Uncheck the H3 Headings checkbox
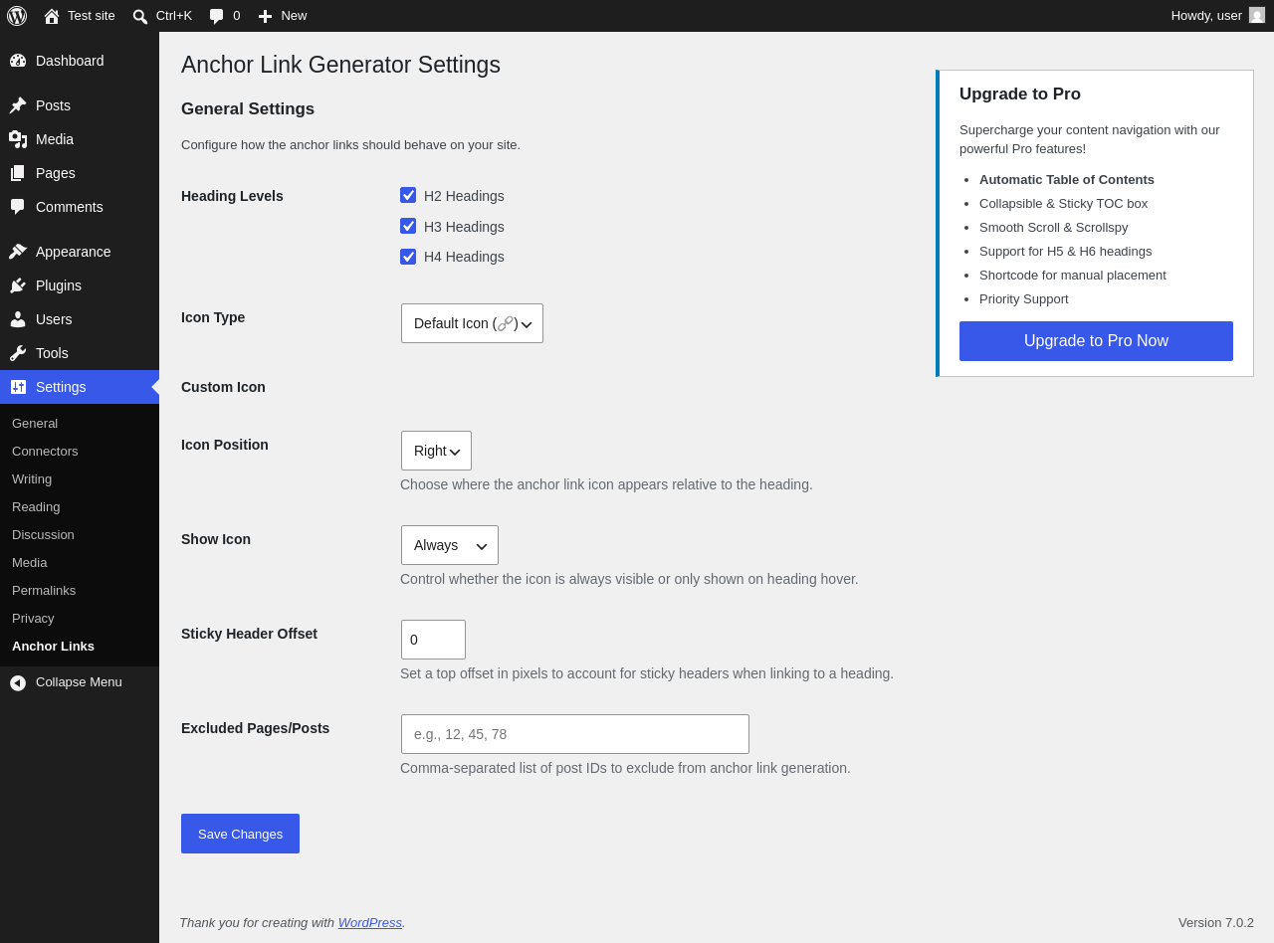Screen dimensions: 1274x943 click(x=408, y=226)
